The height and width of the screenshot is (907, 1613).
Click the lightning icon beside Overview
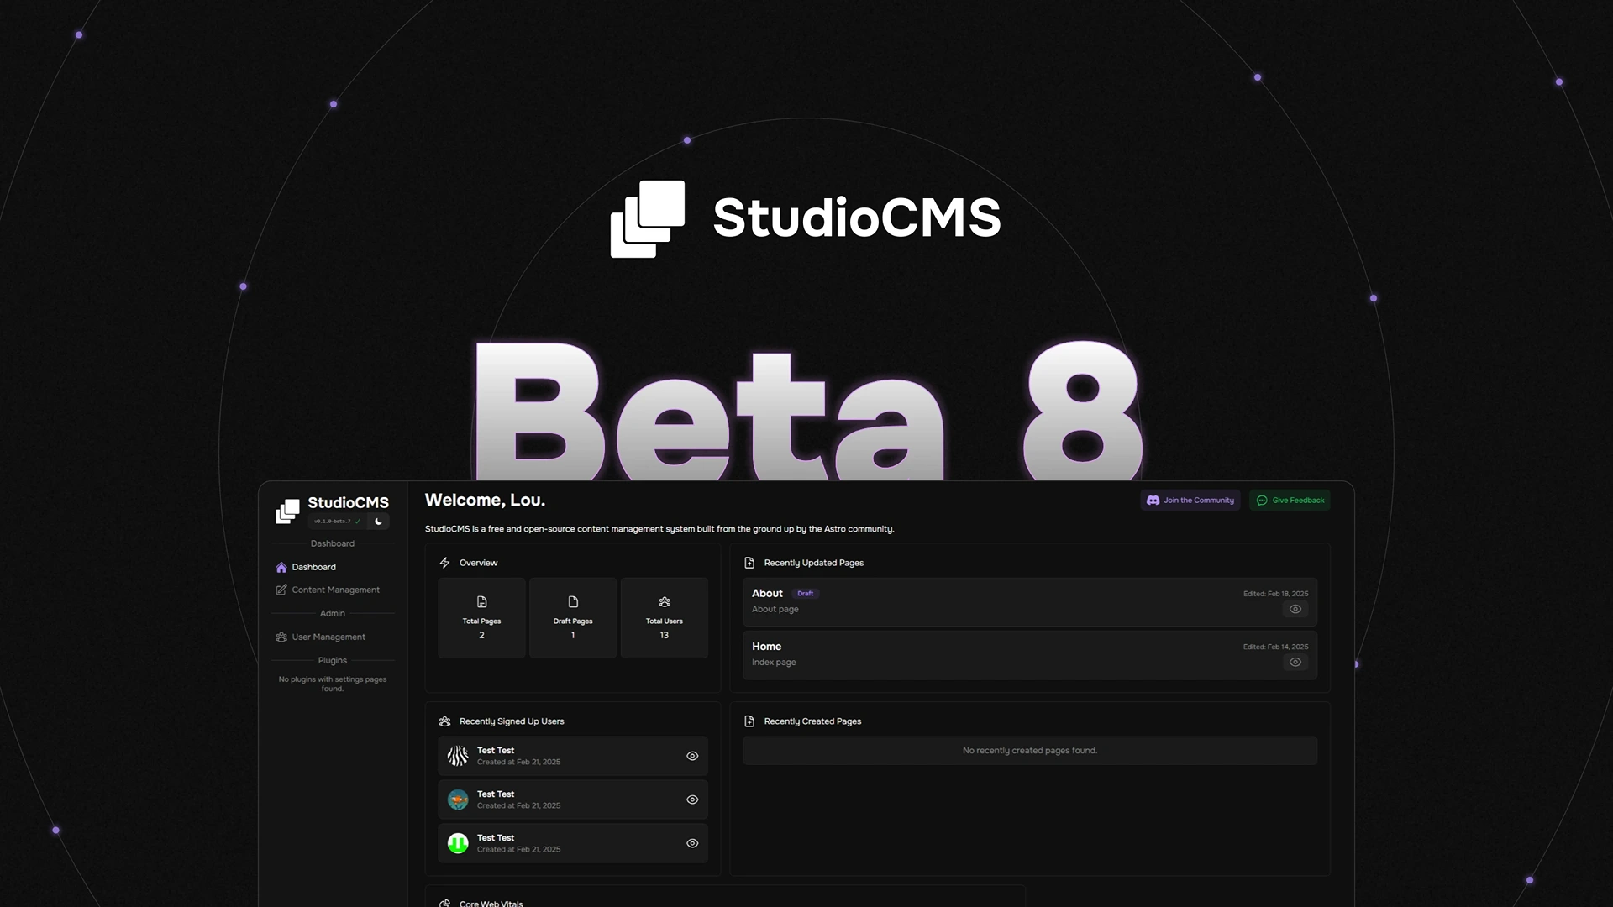tap(444, 563)
